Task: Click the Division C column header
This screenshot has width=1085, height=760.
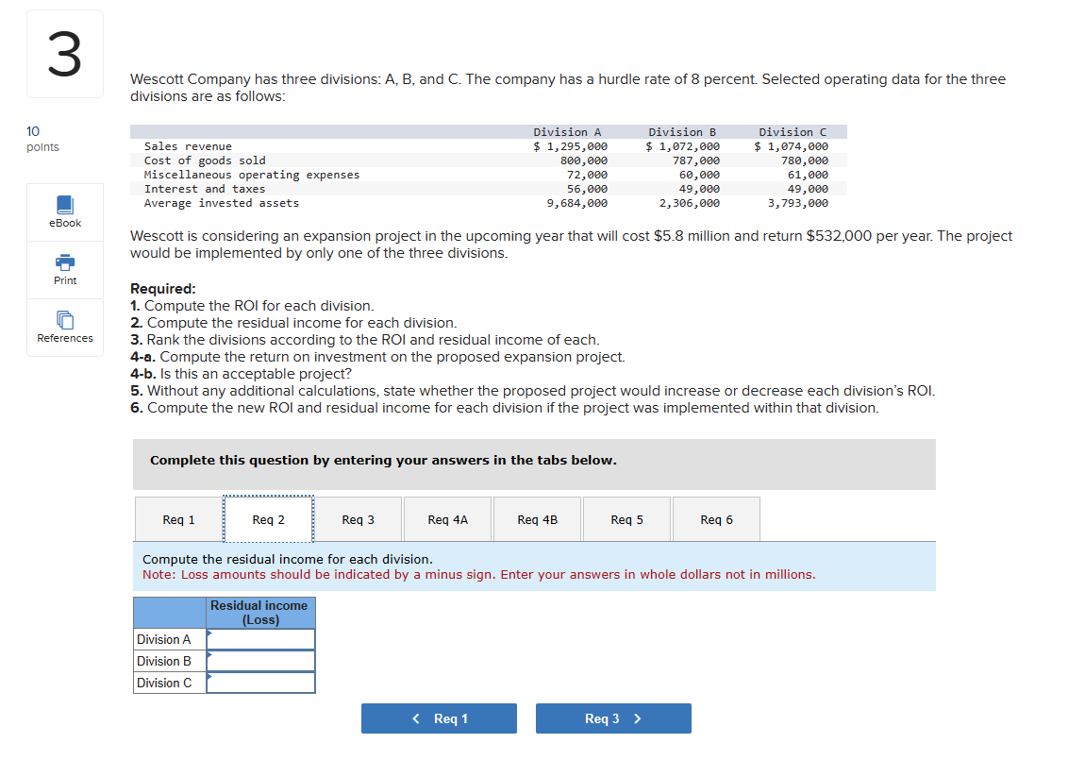Action: tap(793, 132)
